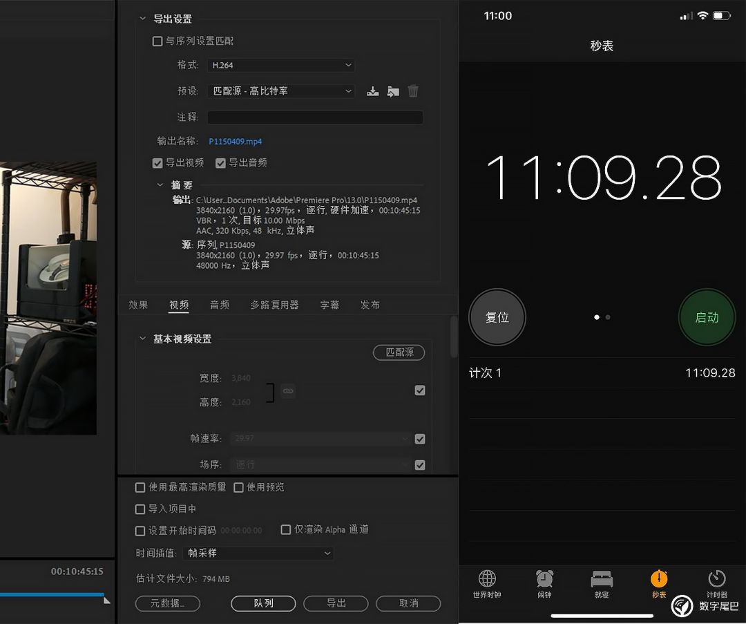The height and width of the screenshot is (624, 746).
Task: Uncheck the 导出视频 checkbox
Action: [x=157, y=163]
